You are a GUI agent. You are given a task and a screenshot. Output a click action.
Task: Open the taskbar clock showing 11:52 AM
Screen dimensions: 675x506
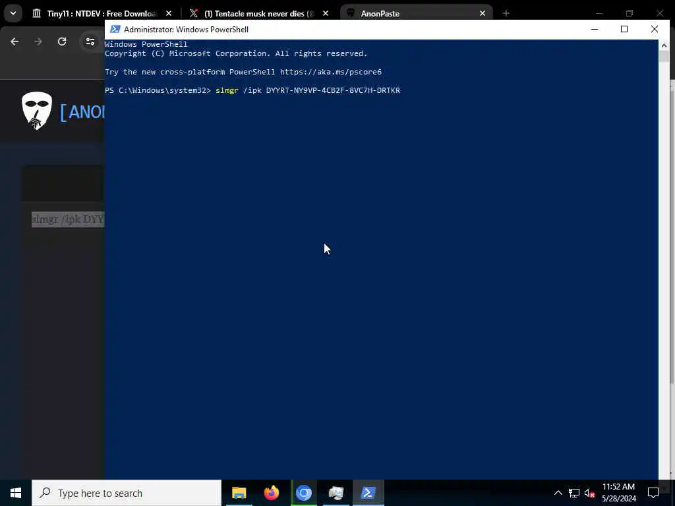618,487
